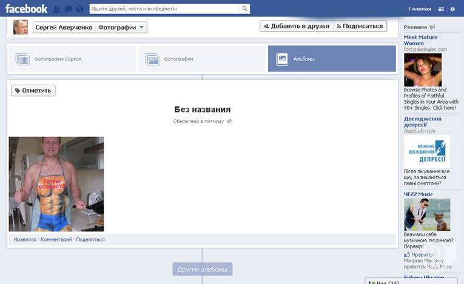Click the search magnifier icon

[244, 9]
